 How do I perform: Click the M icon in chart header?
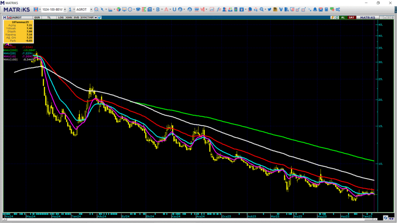[x=5, y=17]
